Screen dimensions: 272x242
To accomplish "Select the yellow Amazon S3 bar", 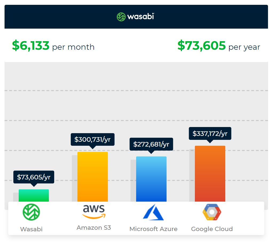I will [92, 176].
